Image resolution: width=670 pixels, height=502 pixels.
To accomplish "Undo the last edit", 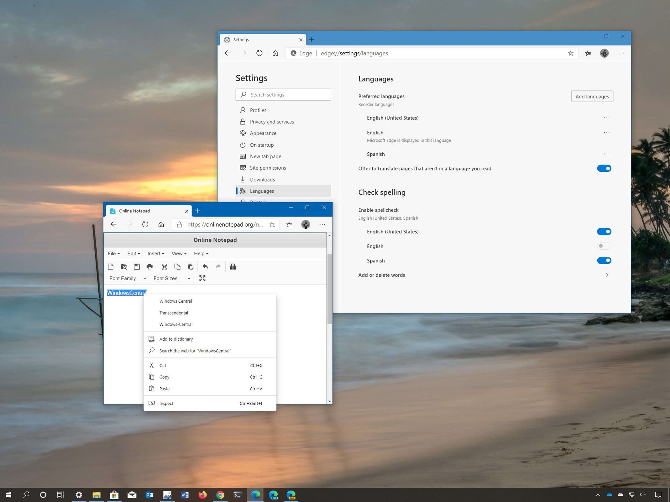I will [x=205, y=267].
